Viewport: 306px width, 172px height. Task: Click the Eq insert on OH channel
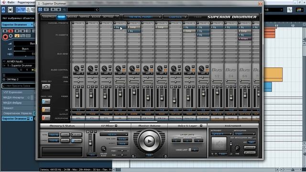pos(120,27)
